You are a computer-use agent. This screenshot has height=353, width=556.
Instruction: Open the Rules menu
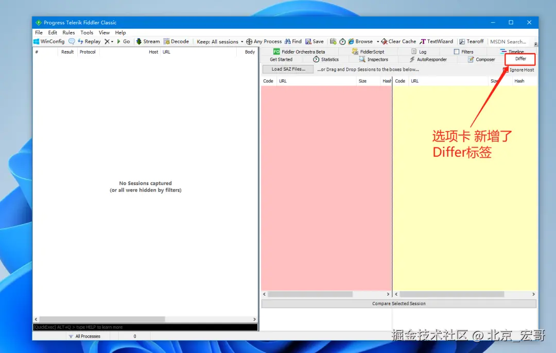[68, 32]
